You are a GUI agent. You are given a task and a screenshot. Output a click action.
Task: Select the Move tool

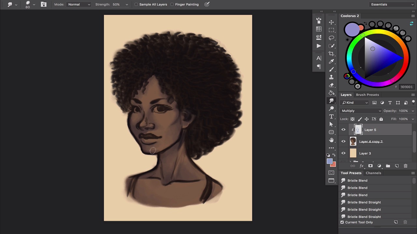(331, 22)
